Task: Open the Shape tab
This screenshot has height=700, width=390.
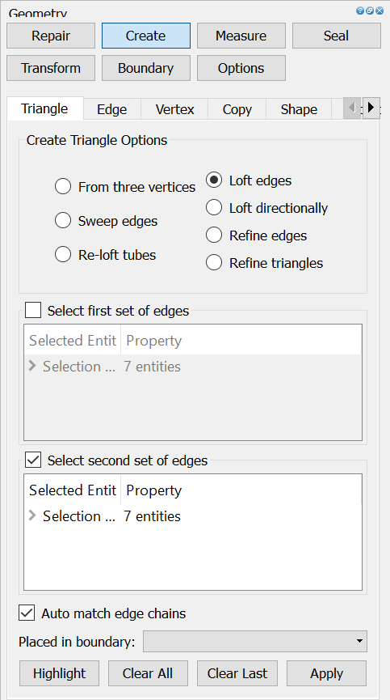Action: (x=299, y=109)
